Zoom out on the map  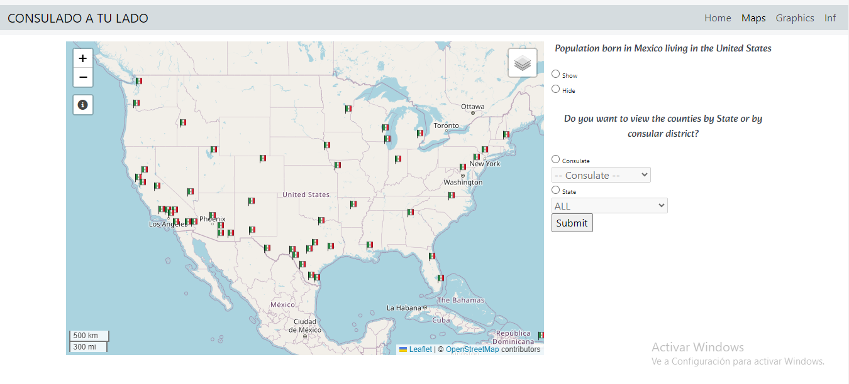[x=83, y=77]
